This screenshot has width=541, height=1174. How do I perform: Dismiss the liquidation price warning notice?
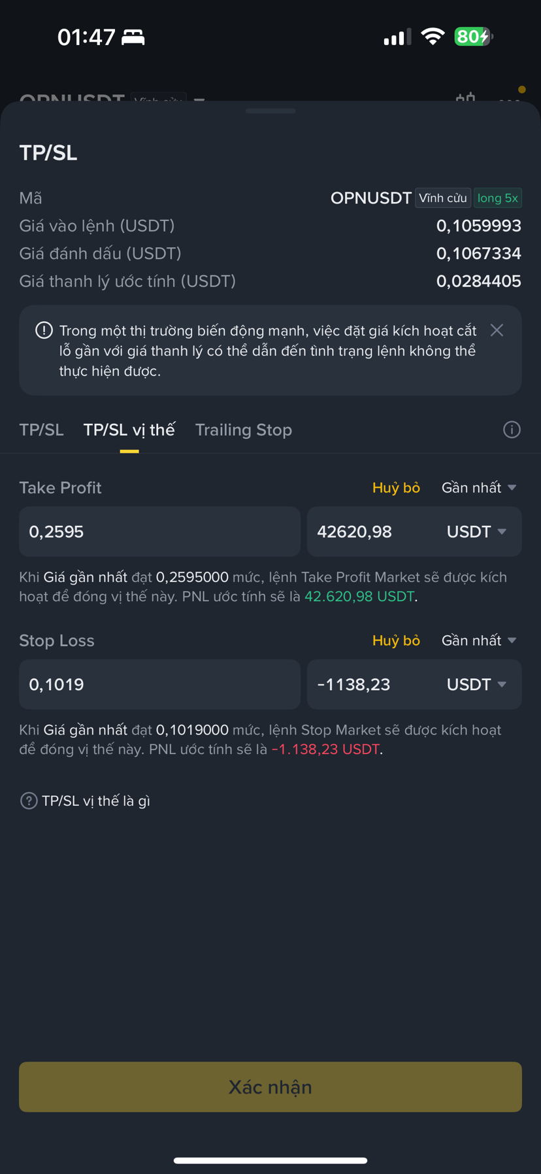coord(497,330)
